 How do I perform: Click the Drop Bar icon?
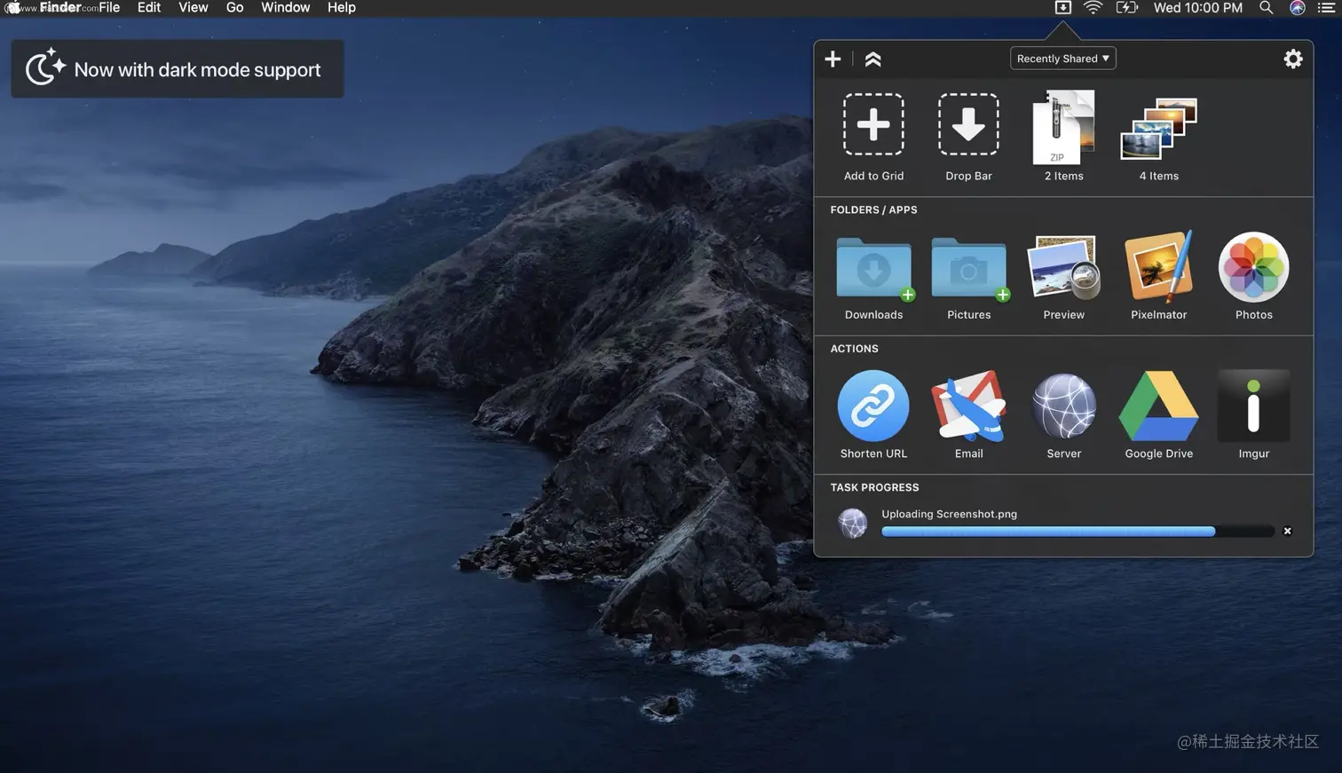(968, 124)
